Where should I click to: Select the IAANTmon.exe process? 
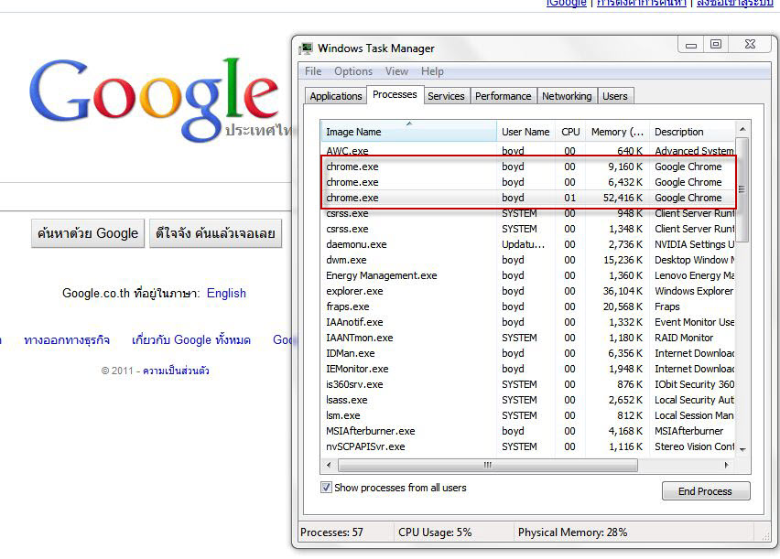click(528, 338)
